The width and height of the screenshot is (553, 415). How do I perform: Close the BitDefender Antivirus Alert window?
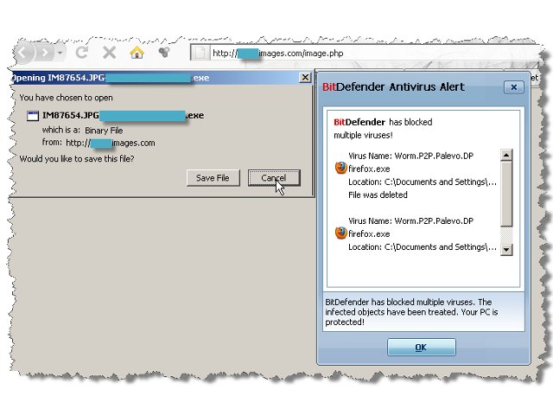pyautogui.click(x=513, y=87)
